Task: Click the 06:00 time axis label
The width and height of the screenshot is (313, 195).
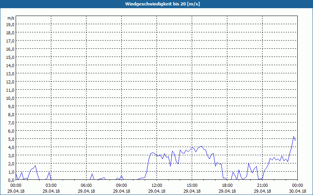Action: click(86, 186)
